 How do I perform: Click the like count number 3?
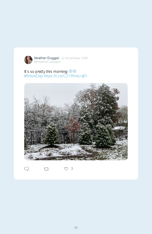72,169
